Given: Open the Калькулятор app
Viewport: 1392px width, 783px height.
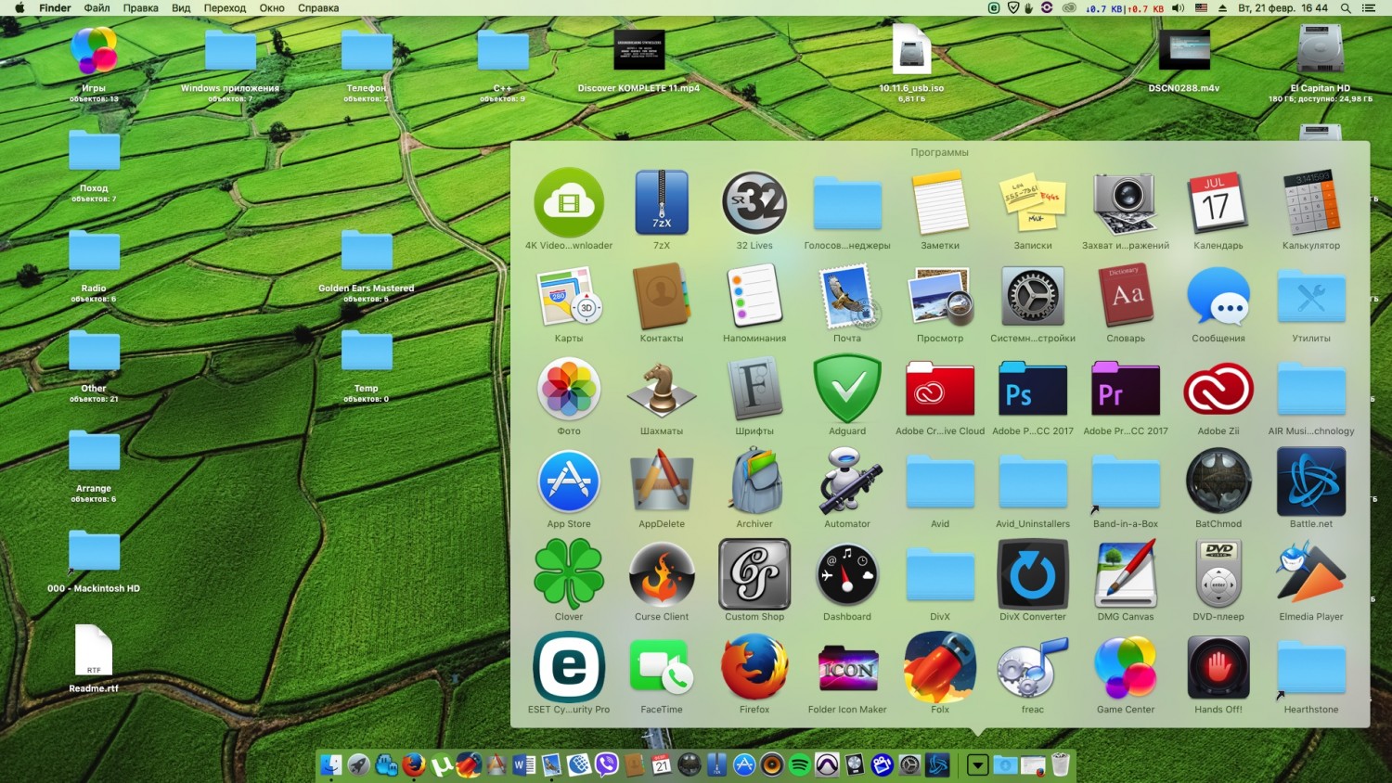Looking at the screenshot, I should (1311, 202).
